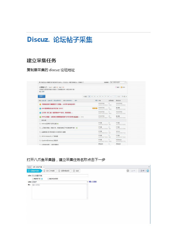This screenshot has height=251, width=177.
Task: Click the forum search keyword input box
Action: 117,82
